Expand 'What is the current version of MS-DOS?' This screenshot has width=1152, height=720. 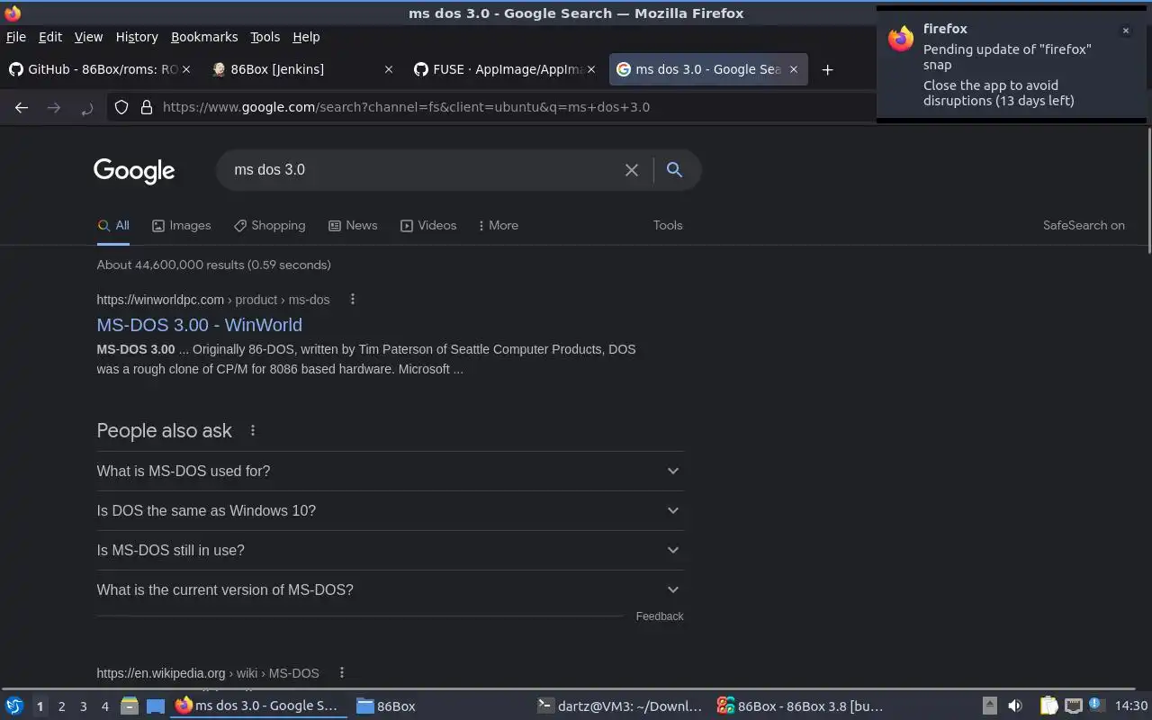(x=390, y=589)
